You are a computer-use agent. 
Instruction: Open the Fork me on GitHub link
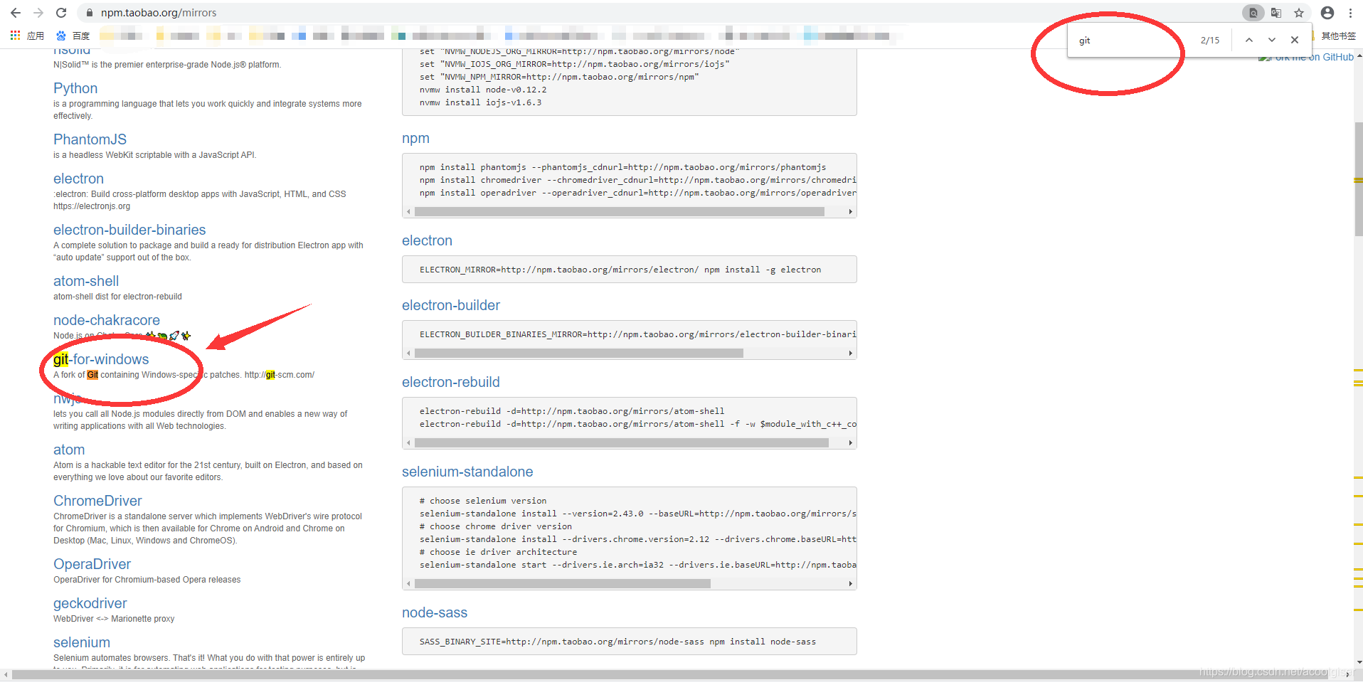click(x=1306, y=57)
